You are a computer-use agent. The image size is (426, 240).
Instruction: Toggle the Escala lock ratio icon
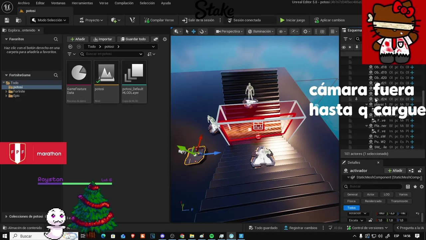coord(370,220)
